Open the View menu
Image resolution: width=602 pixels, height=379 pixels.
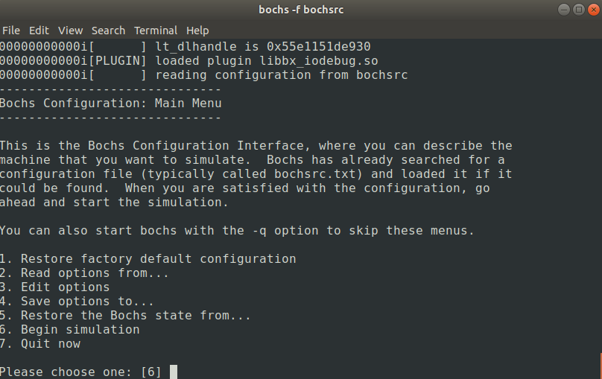click(70, 31)
